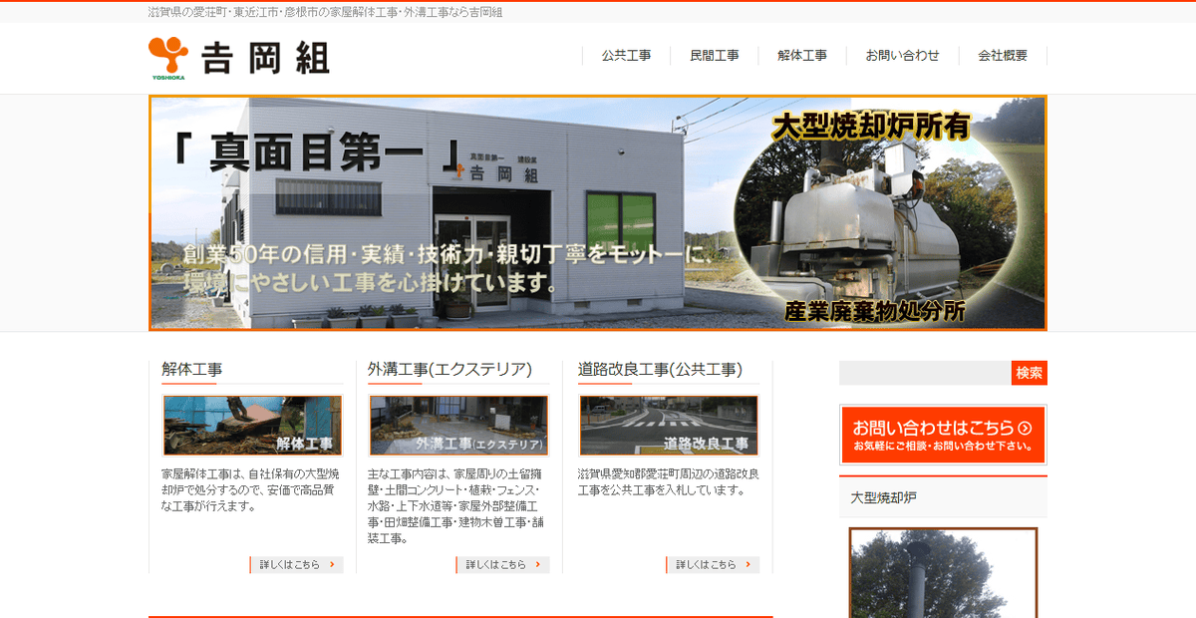Open the 公共工事 menu item
1196x618 pixels.
(626, 57)
